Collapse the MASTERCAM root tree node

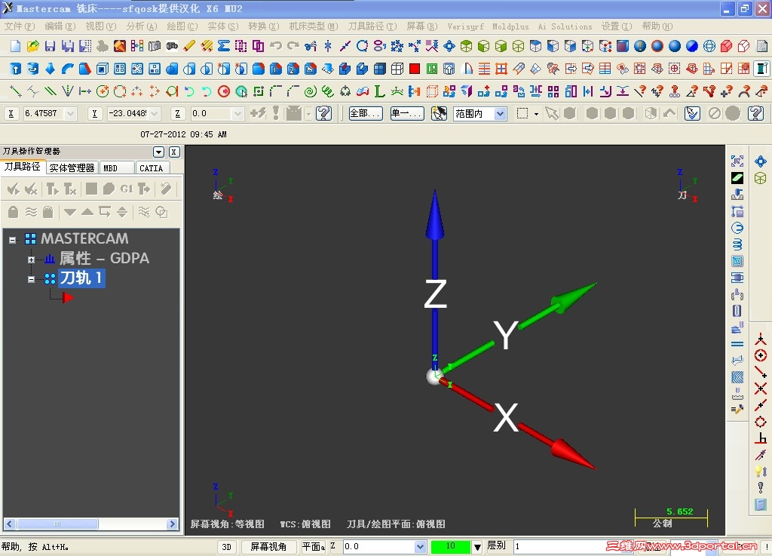tap(12, 240)
